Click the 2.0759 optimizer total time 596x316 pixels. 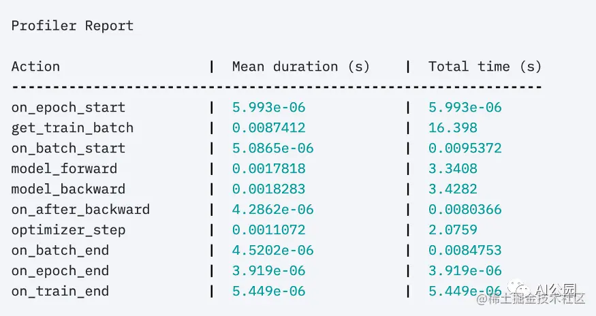[453, 230]
